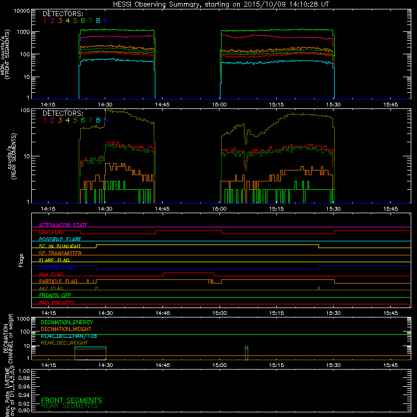Select detector 1 legend number in rear segments panel
This screenshot has height=417, width=417.
(x=45, y=120)
